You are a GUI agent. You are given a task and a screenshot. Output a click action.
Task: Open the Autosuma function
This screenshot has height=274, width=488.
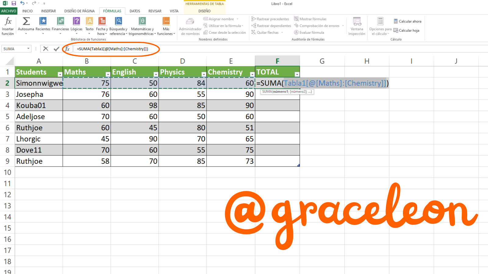pos(26,26)
